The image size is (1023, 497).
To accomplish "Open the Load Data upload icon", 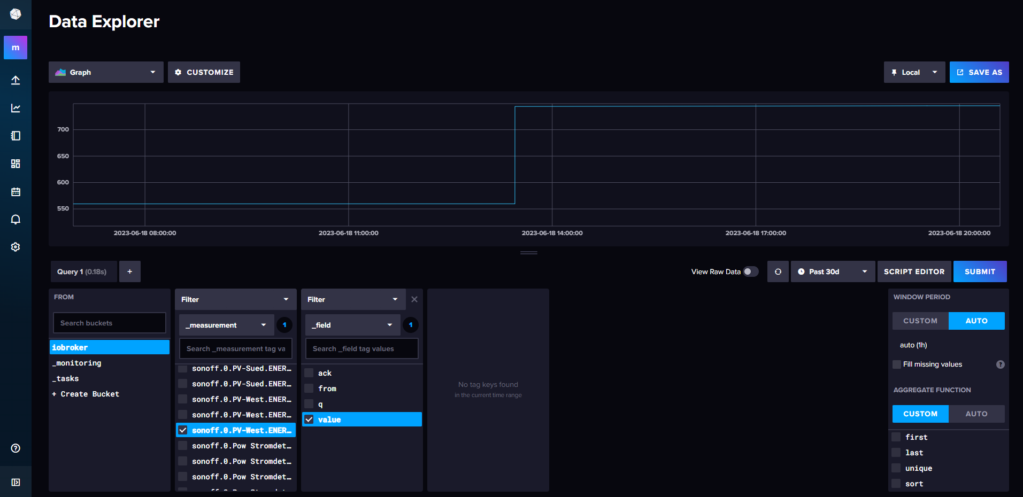I will point(16,80).
